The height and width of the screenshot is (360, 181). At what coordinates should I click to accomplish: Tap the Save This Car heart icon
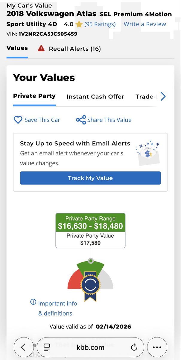click(18, 120)
